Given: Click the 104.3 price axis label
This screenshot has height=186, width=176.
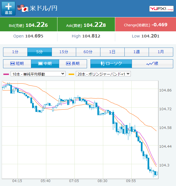Looking at the screenshot, I should [164, 165].
